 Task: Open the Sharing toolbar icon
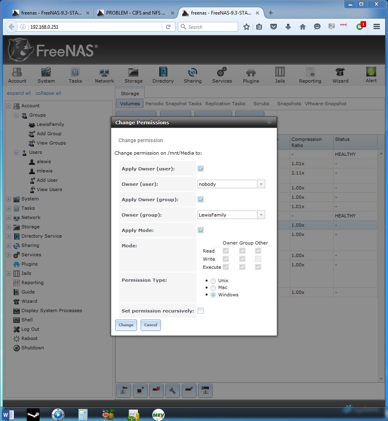click(x=192, y=75)
